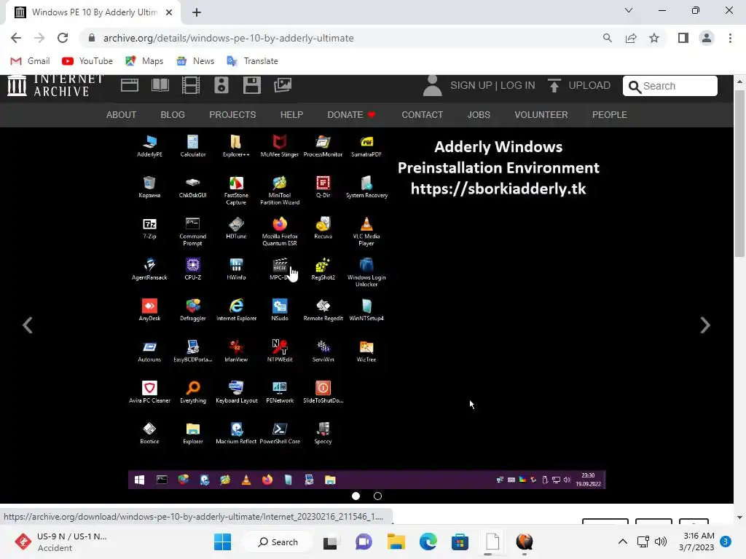Open the Web archive icon in header
Screen dimensions: 746x559
click(x=130, y=86)
